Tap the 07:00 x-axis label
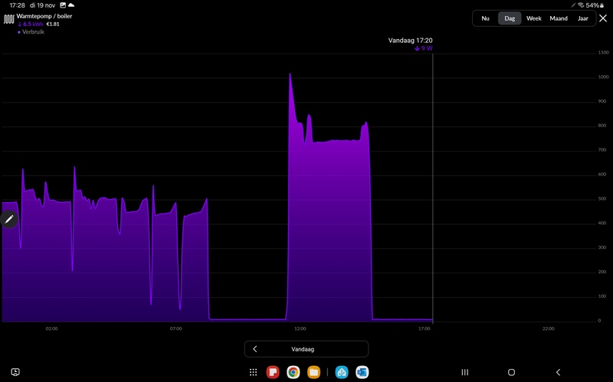This screenshot has height=382, width=613. click(176, 328)
